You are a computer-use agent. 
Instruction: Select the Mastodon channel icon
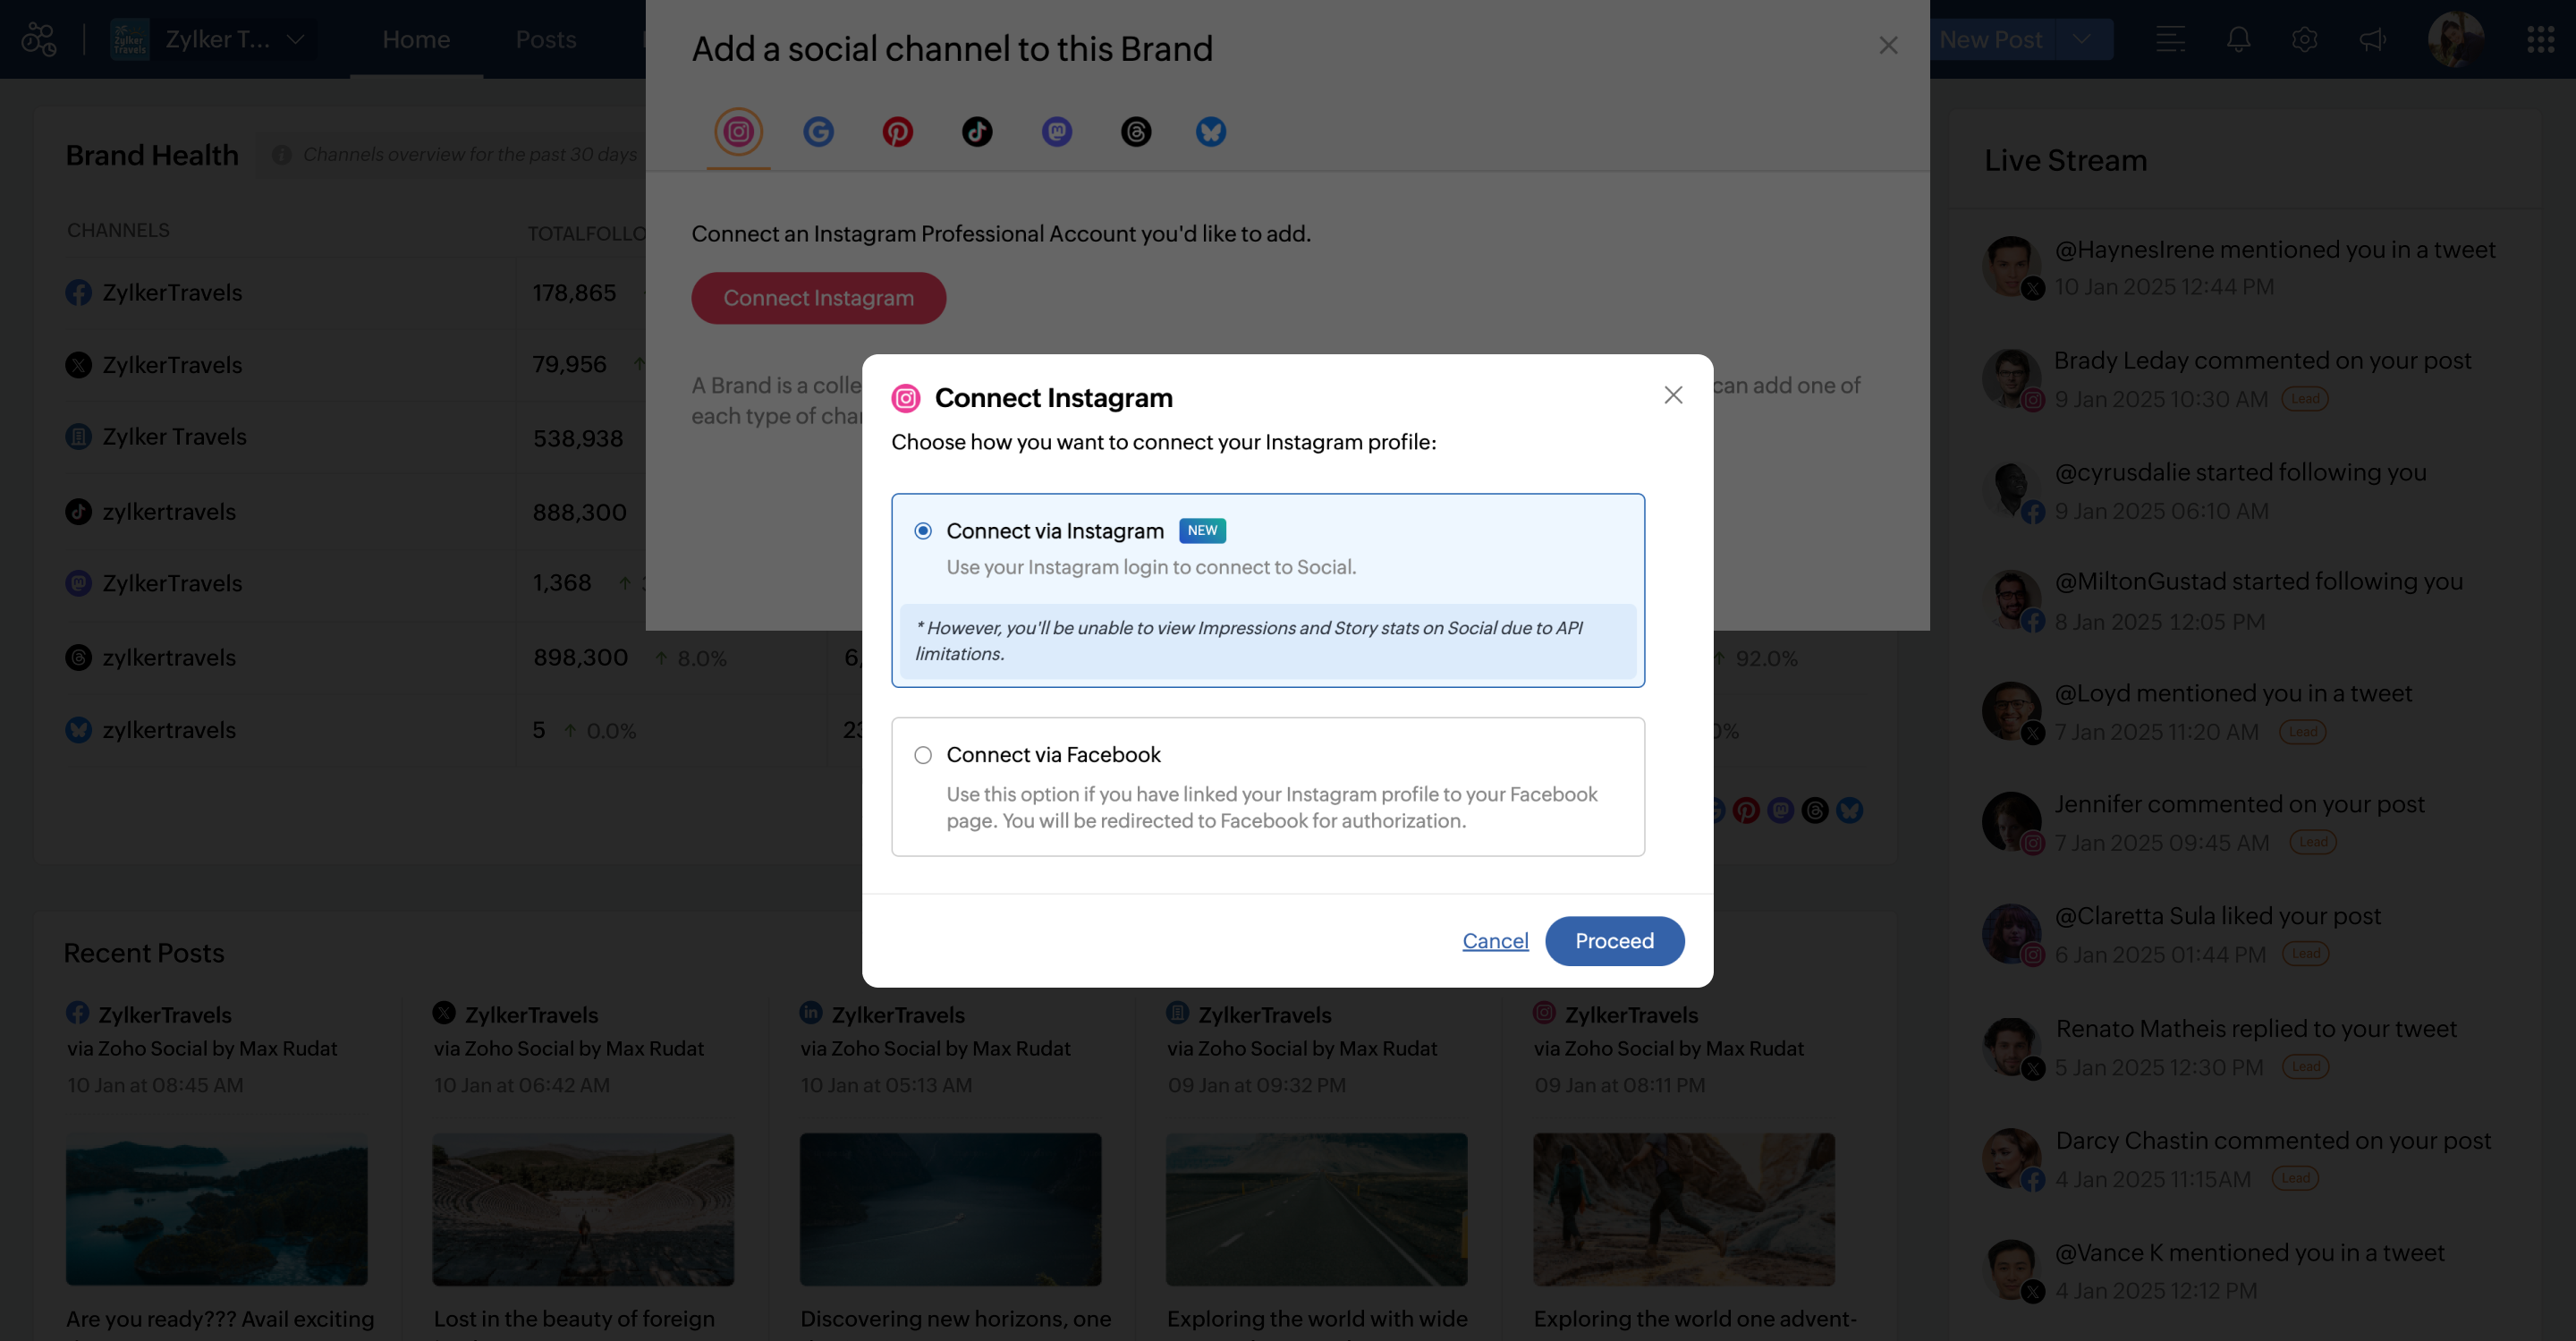pyautogui.click(x=1057, y=131)
